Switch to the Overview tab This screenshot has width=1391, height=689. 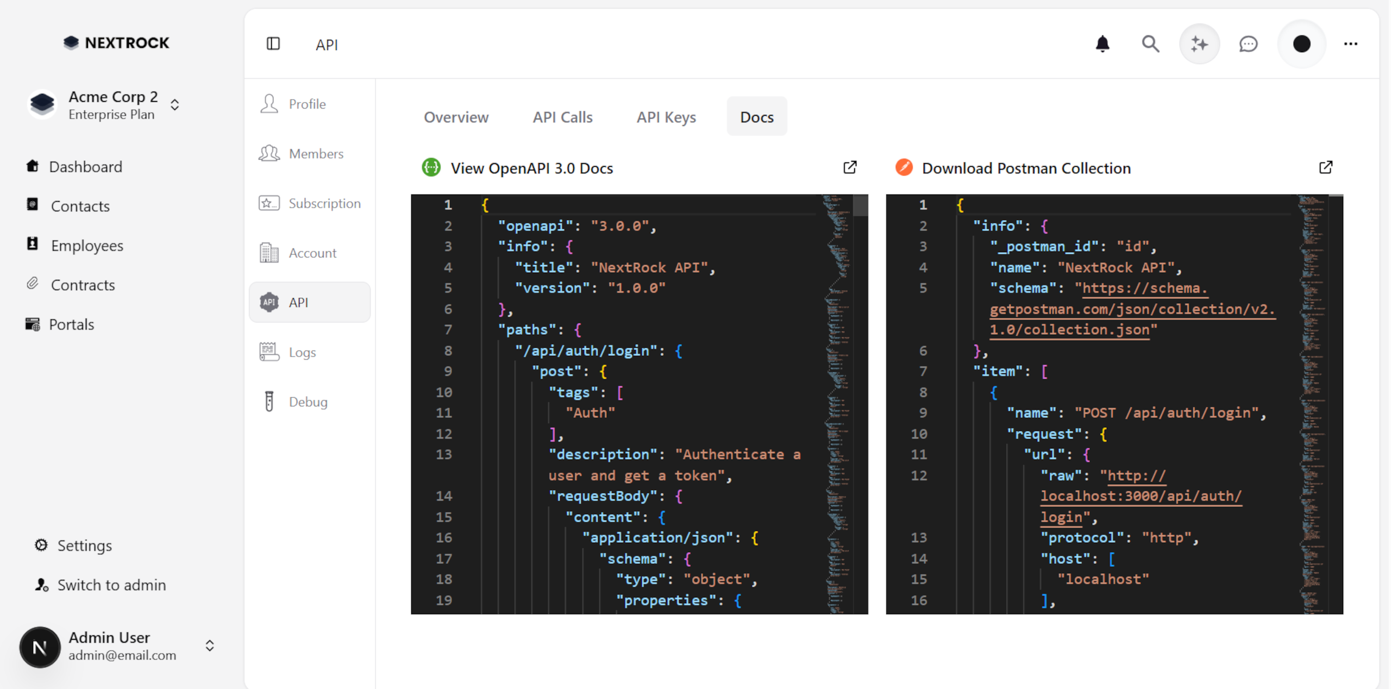click(x=456, y=117)
